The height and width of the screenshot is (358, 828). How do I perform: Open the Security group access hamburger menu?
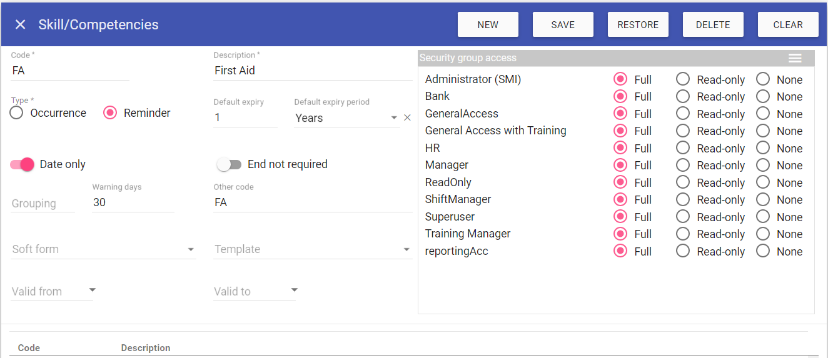click(794, 58)
